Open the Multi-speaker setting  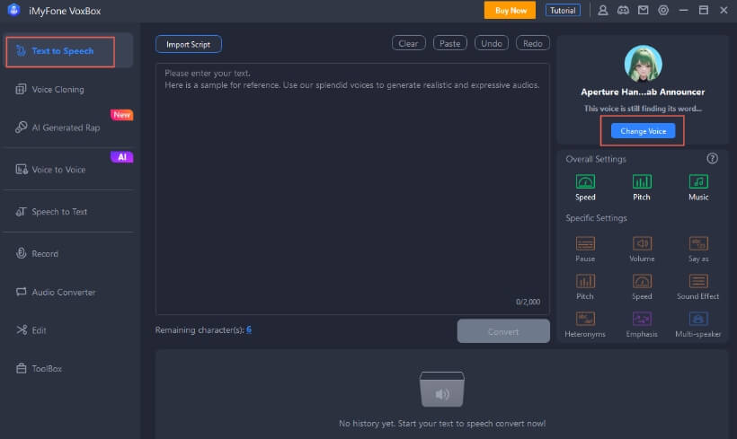coord(698,324)
